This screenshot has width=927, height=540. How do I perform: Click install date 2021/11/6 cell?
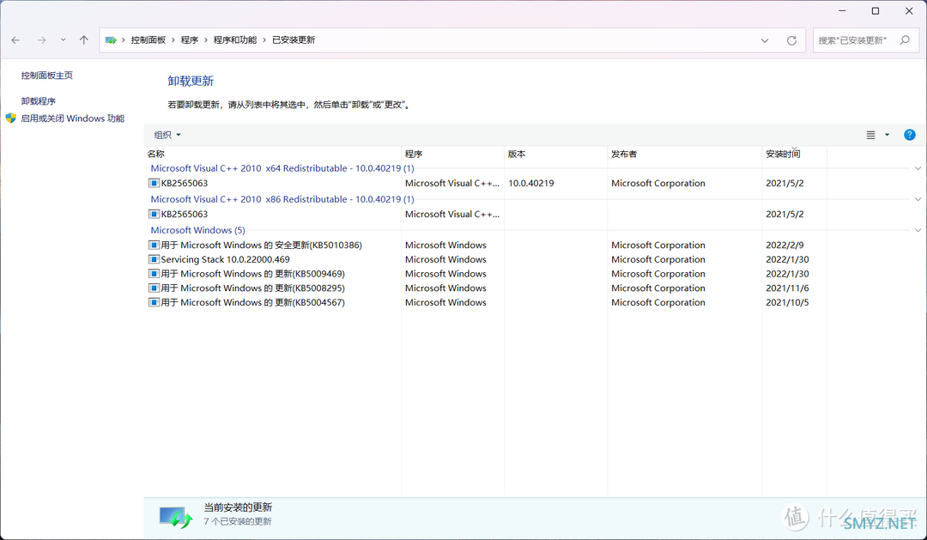(787, 288)
